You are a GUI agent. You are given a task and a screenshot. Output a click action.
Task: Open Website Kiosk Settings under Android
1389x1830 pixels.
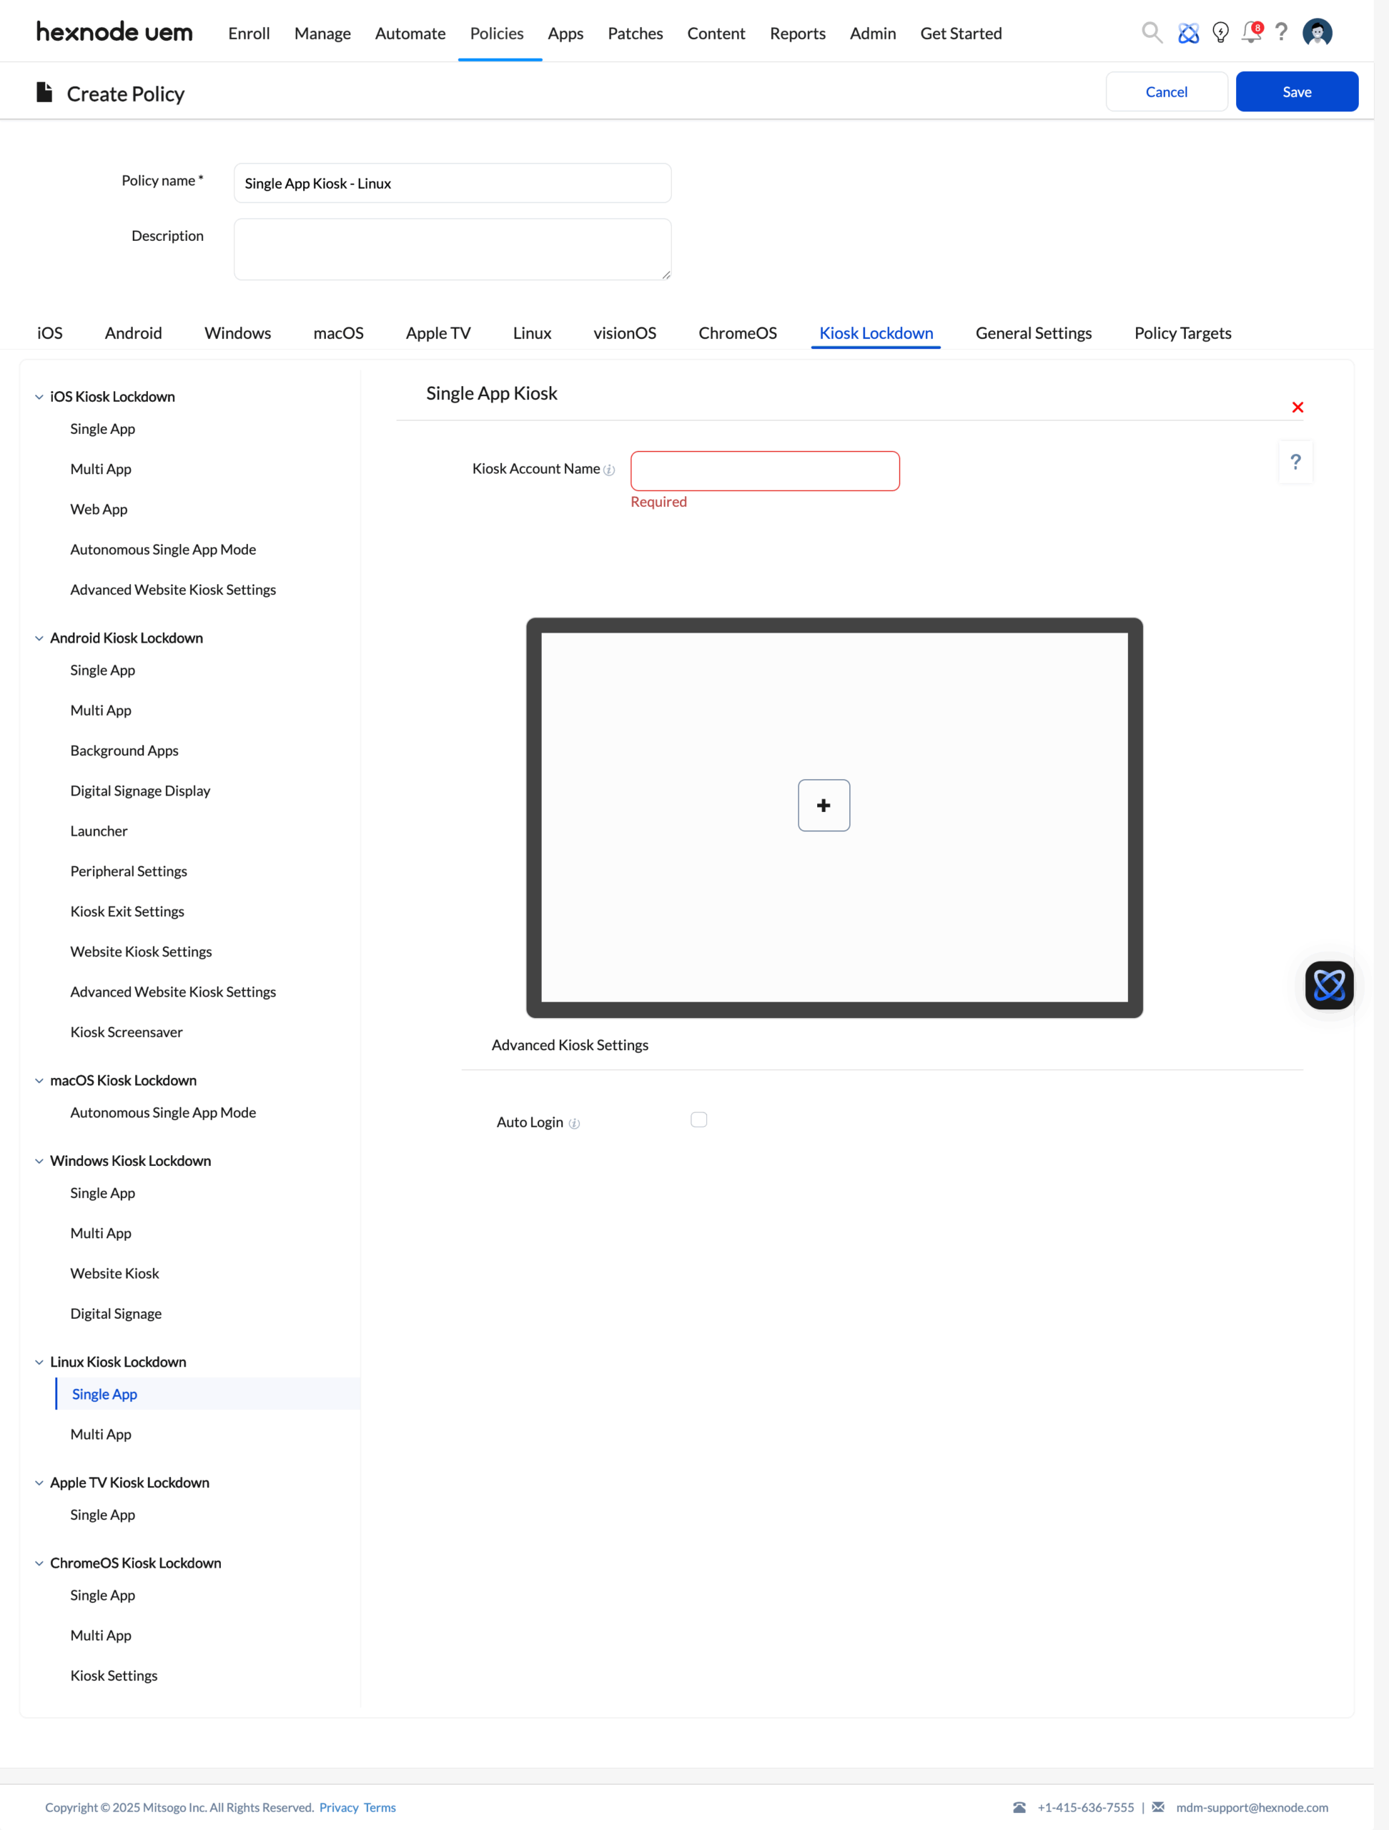141,952
